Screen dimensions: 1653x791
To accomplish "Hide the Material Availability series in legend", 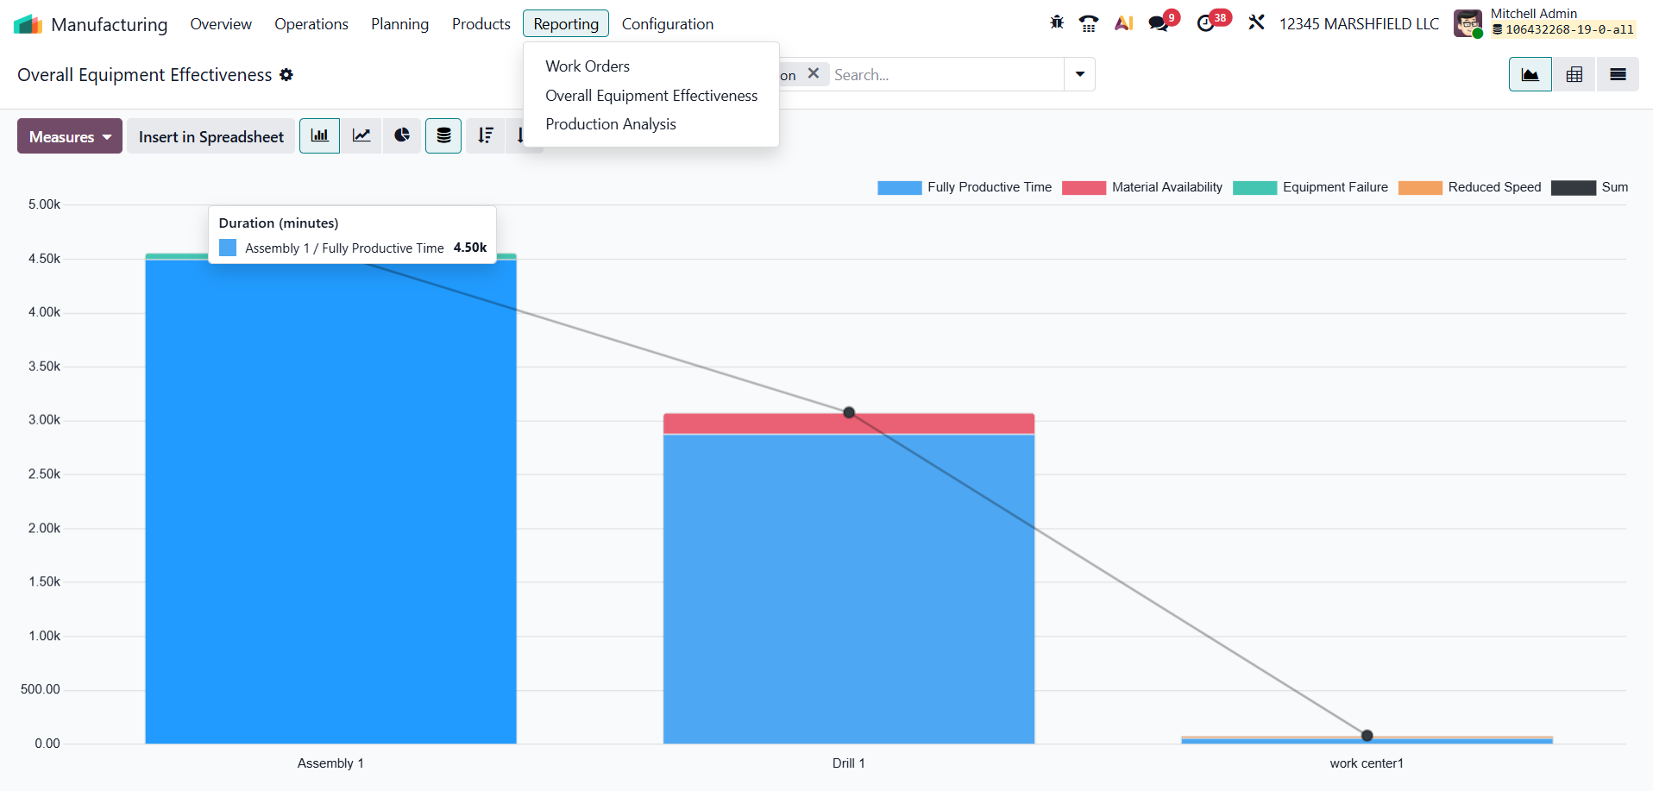I will (1166, 187).
